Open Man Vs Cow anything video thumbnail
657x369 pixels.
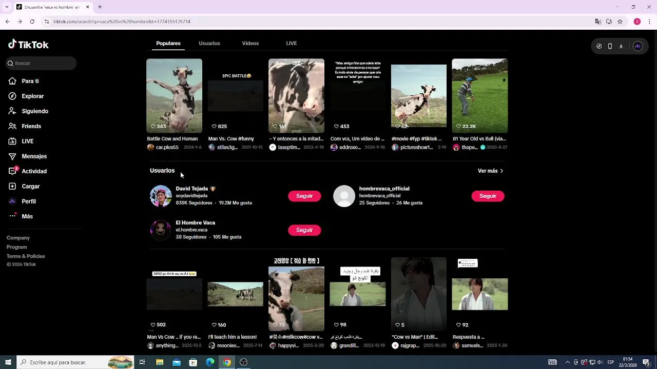(x=174, y=294)
